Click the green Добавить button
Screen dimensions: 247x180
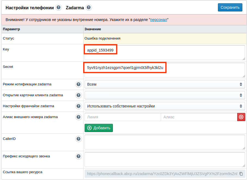tap(99, 128)
